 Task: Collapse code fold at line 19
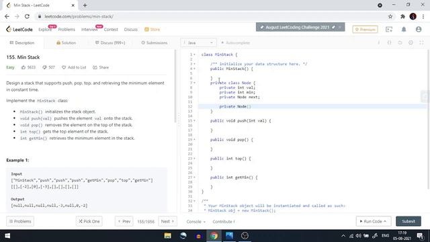[x=195, y=140]
